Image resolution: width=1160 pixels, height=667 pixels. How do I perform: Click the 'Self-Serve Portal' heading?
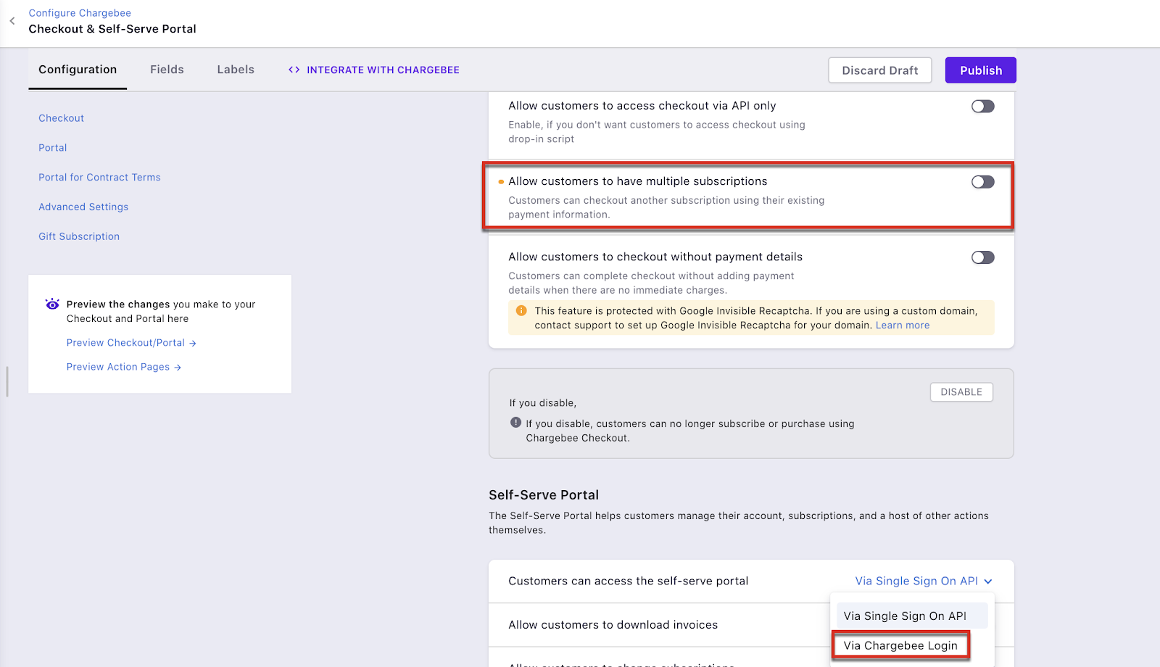point(544,495)
